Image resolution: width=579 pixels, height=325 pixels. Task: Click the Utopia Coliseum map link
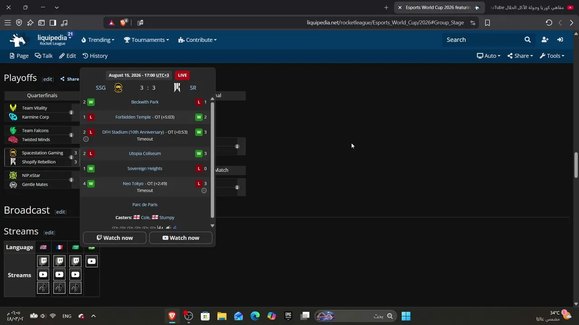pyautogui.click(x=145, y=153)
